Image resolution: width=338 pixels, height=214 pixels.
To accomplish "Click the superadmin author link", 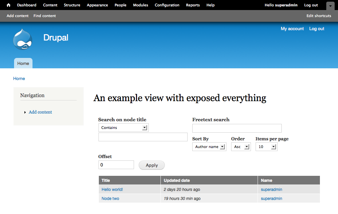I will click(271, 189).
